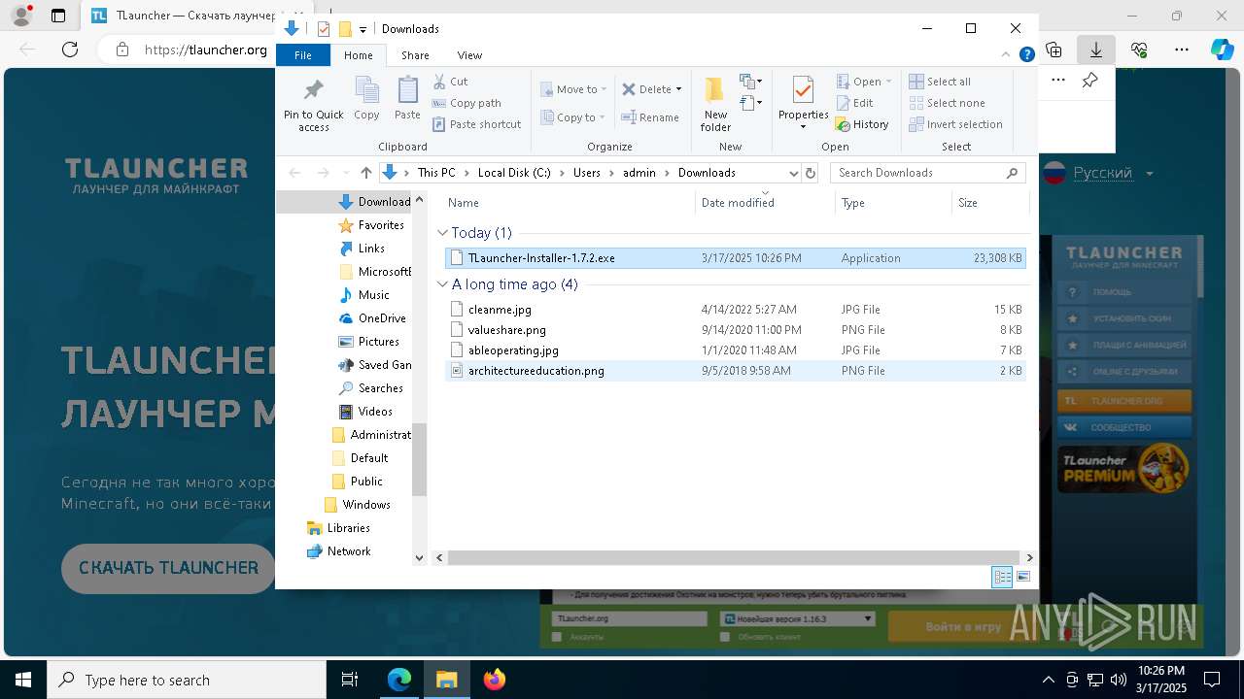Open Edge Copilot icon
1244x699 pixels.
pyautogui.click(x=1222, y=50)
